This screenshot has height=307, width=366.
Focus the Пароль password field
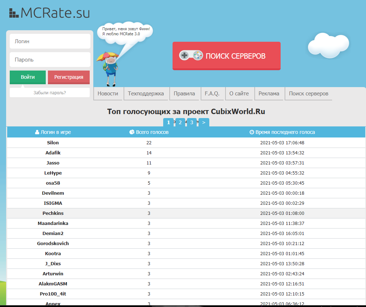click(50, 59)
